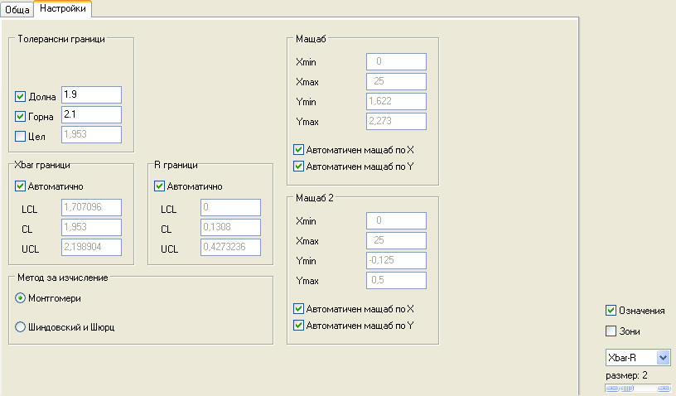
Task: Enable the Цел target checkbox
Action: tap(21, 136)
